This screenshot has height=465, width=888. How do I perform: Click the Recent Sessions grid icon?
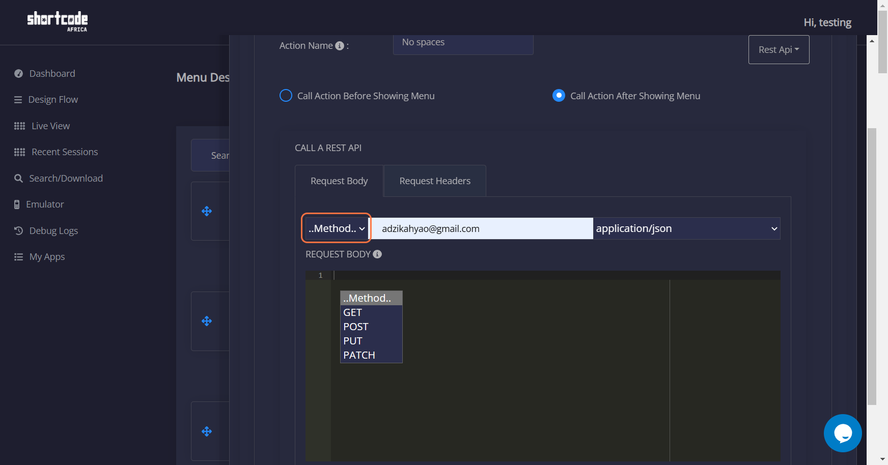(x=19, y=152)
